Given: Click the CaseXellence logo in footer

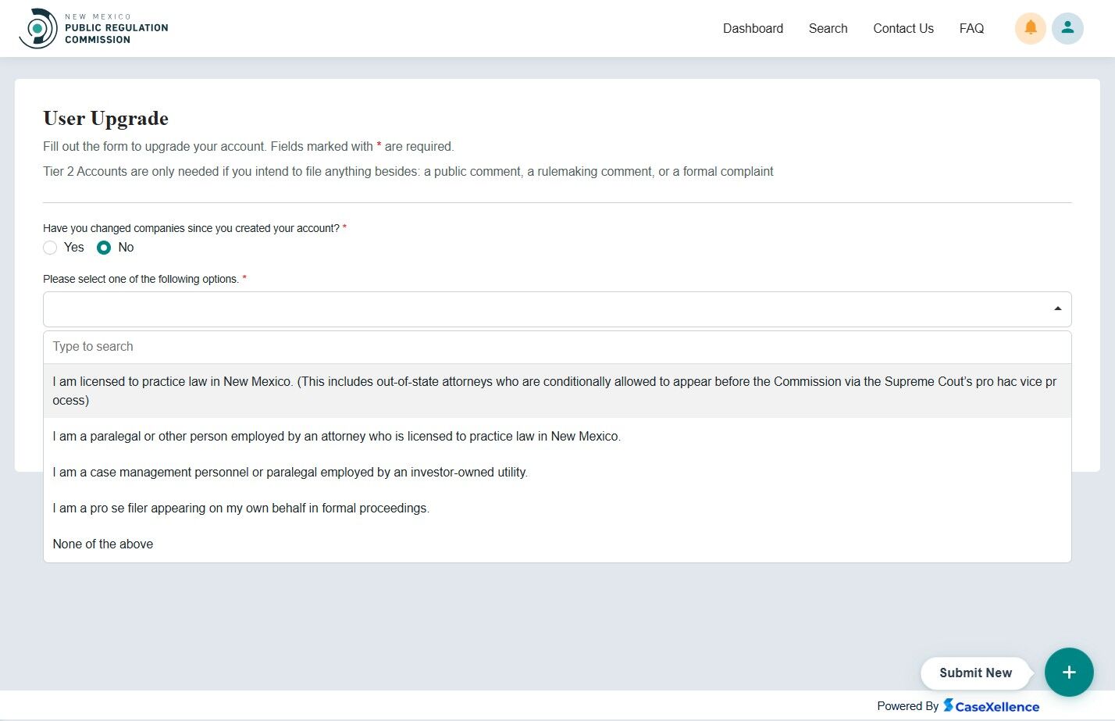Looking at the screenshot, I should click(x=991, y=705).
